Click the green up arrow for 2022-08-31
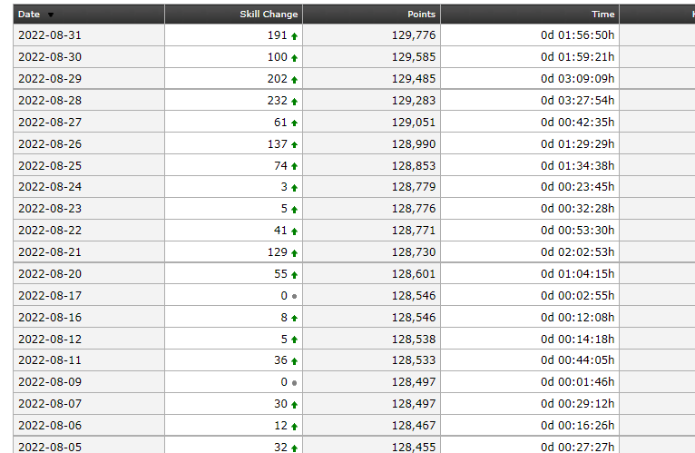Screen dimensions: 695x453 coord(294,35)
